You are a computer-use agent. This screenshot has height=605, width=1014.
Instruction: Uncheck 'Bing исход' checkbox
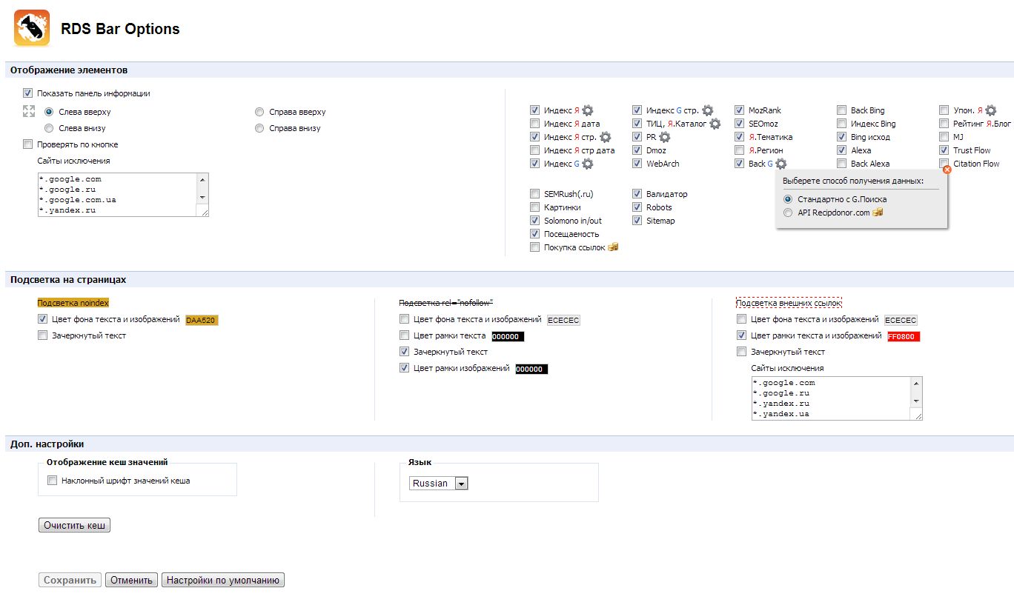841,137
